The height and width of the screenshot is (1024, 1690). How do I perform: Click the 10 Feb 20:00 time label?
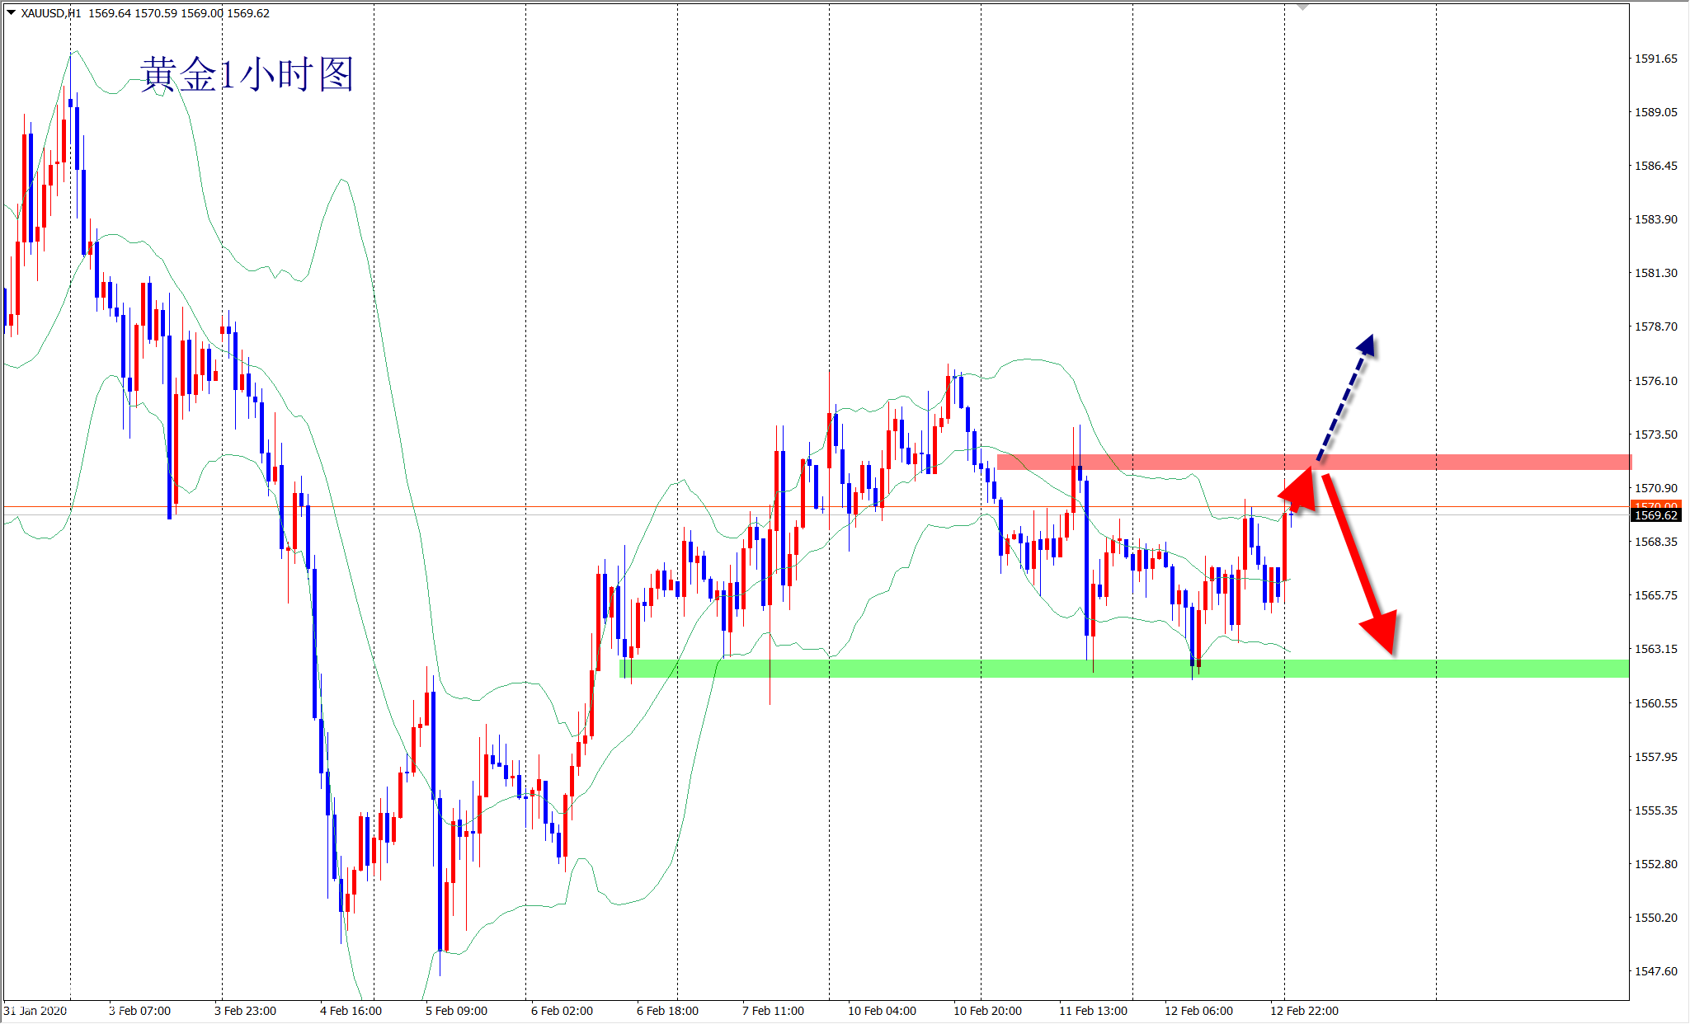point(987,1011)
